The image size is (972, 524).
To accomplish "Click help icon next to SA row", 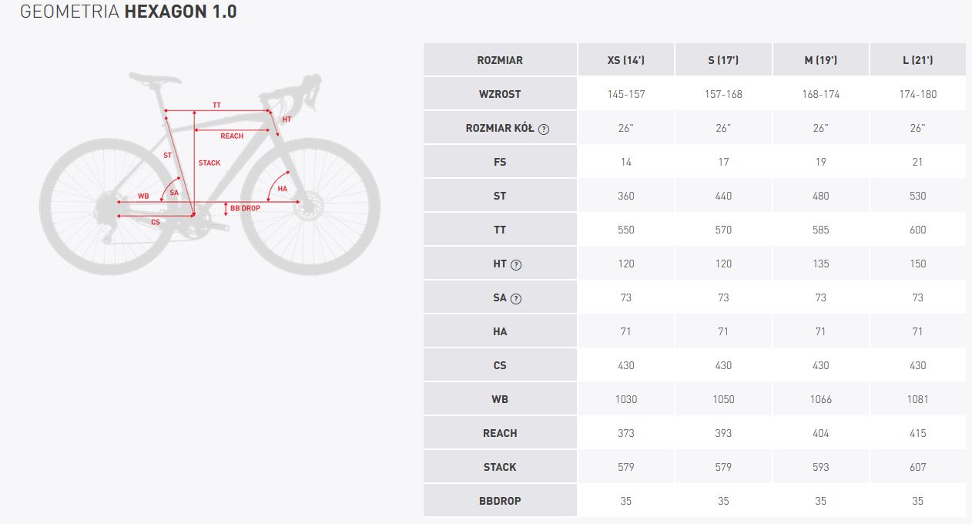I will (x=516, y=298).
